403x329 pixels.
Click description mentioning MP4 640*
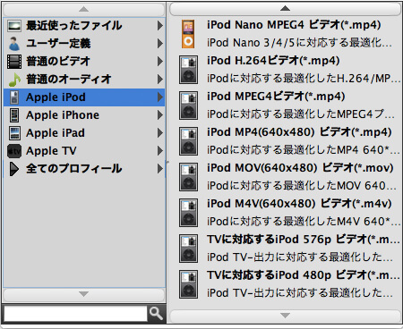pos(304,150)
